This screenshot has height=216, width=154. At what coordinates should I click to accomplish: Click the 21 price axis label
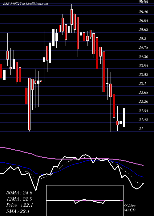click(141, 129)
